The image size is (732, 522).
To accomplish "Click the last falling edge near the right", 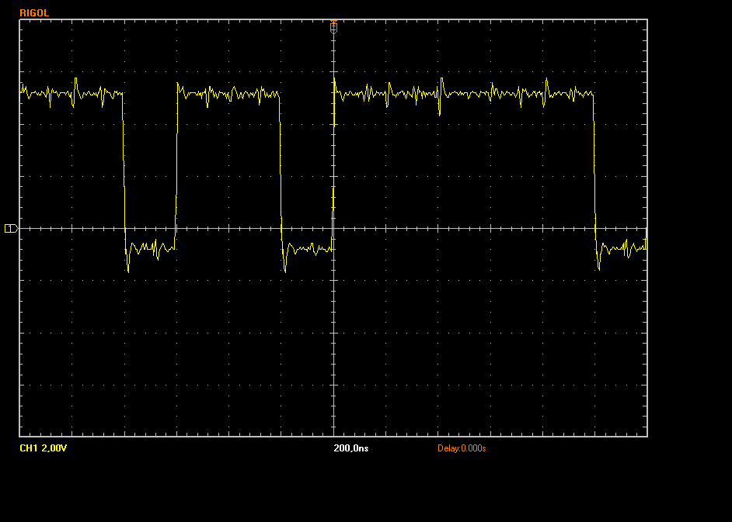I will 594,171.
